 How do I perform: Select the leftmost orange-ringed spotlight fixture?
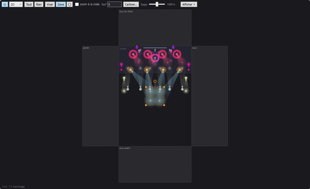[x=131, y=70]
